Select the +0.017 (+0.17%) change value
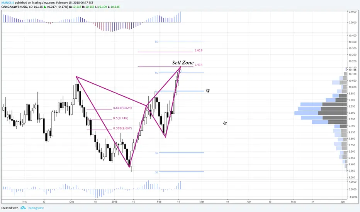This screenshot has width=360, height=212. click(57, 7)
